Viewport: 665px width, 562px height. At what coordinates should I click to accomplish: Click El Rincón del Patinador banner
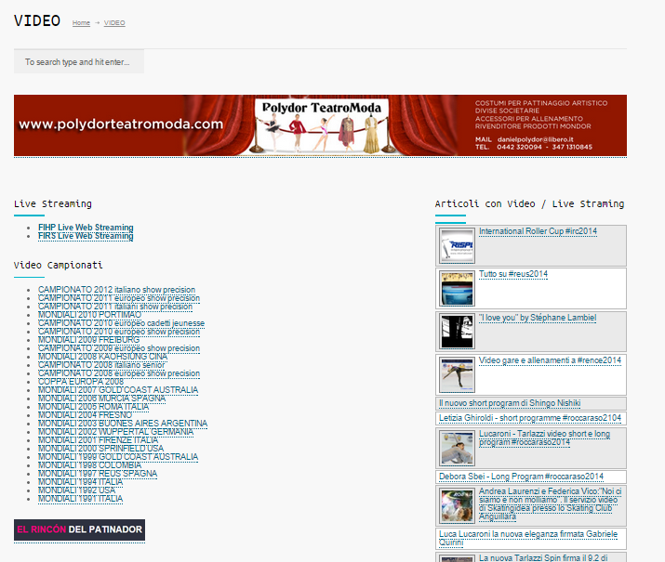79,529
